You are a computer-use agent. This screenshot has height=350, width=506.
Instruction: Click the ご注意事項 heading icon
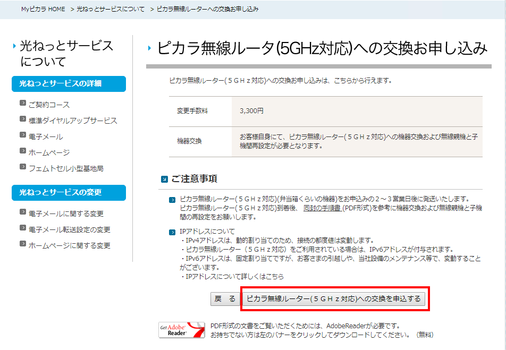click(x=165, y=179)
